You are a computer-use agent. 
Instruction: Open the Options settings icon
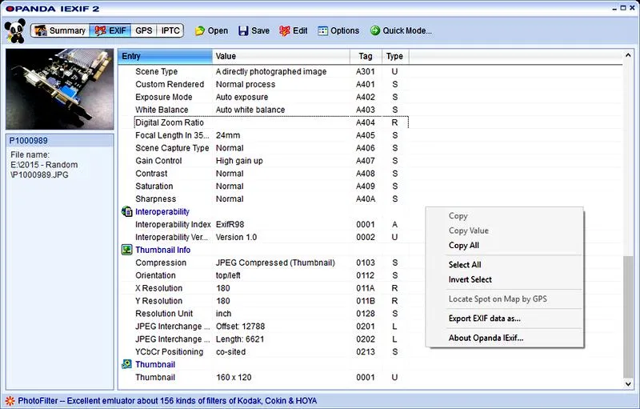click(x=322, y=30)
